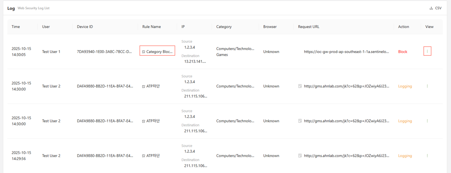Click the Test User 1 user cell
This screenshot has width=451, height=173.
[x=51, y=51]
